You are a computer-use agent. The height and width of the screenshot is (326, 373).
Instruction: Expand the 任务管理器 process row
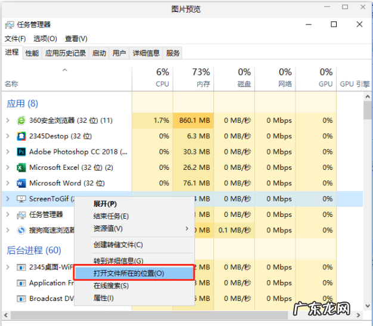point(8,215)
